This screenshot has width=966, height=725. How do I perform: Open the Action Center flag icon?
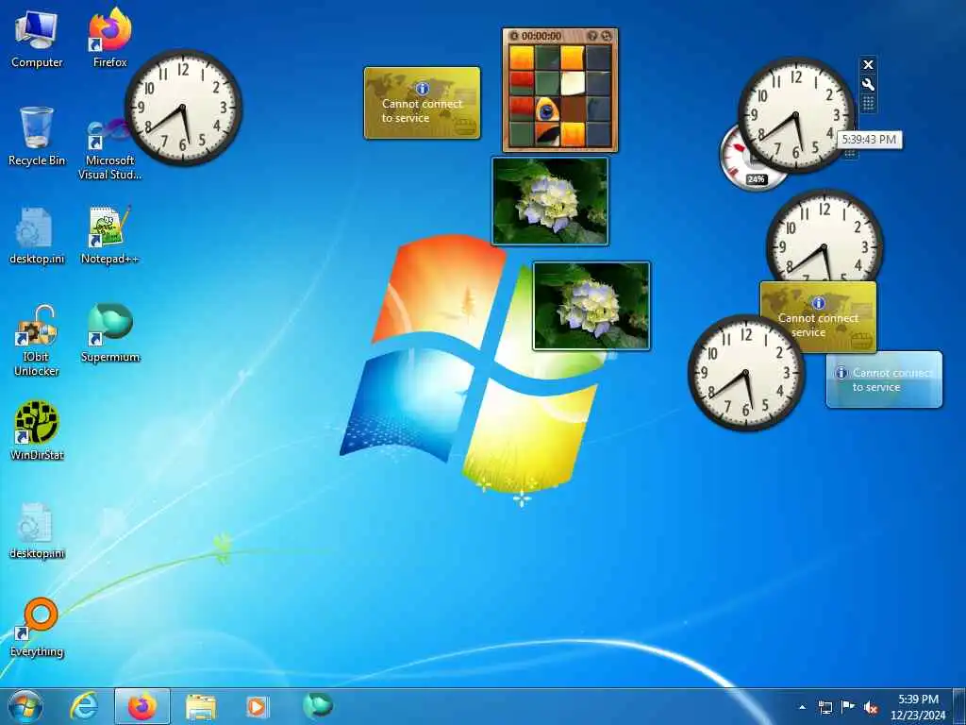(848, 707)
